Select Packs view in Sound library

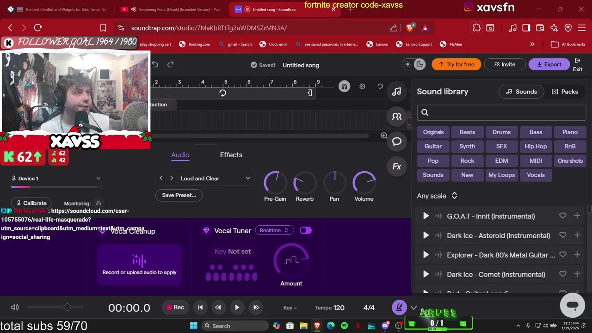pos(565,92)
